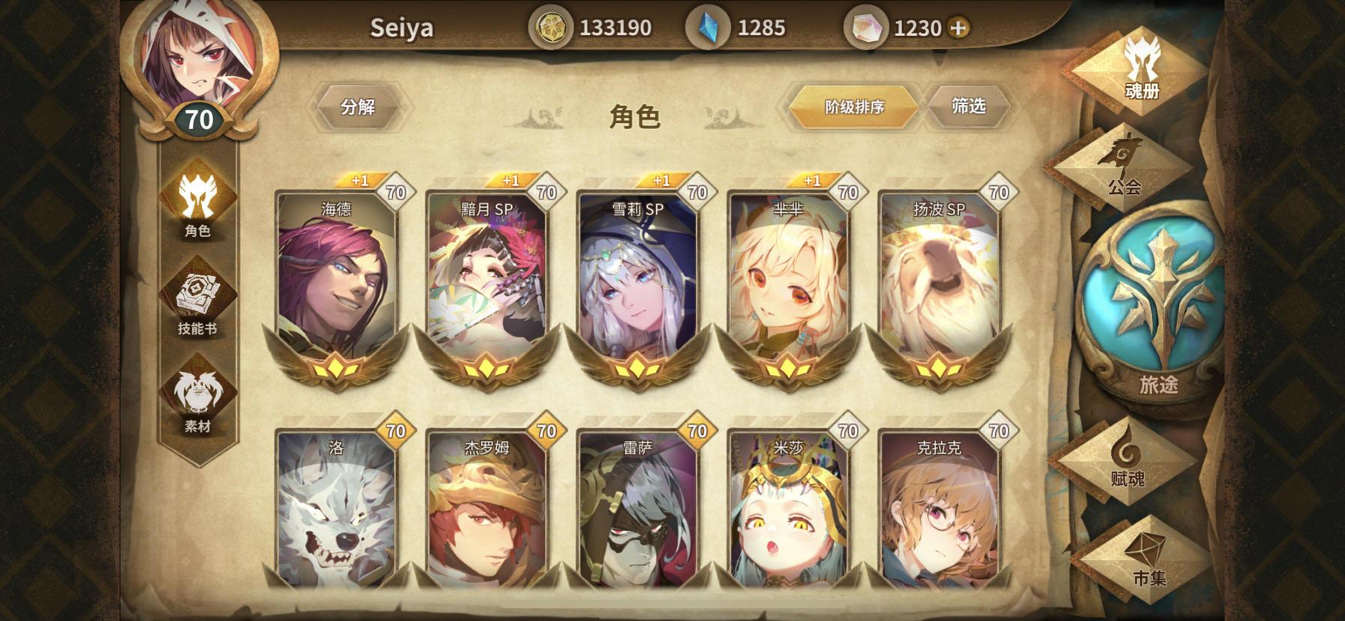Click the blue crystal currency icon

(707, 28)
